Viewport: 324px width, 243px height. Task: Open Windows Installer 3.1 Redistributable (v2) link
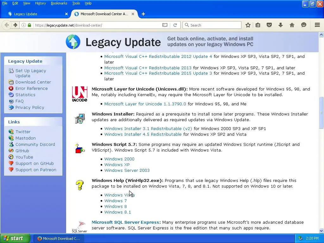(148, 128)
